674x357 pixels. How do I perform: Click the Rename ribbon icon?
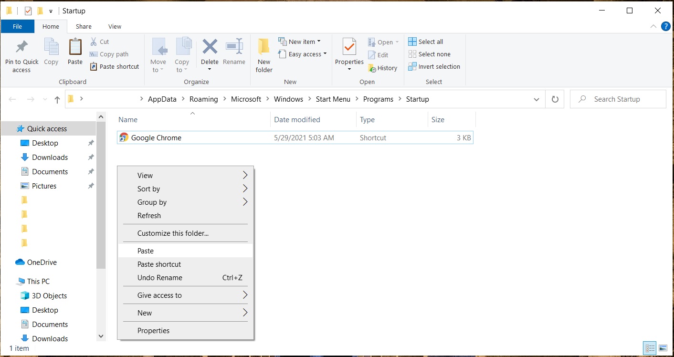tap(234, 47)
